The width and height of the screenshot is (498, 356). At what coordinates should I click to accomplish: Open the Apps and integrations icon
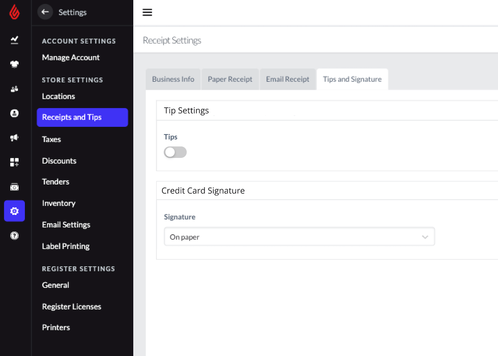[15, 162]
